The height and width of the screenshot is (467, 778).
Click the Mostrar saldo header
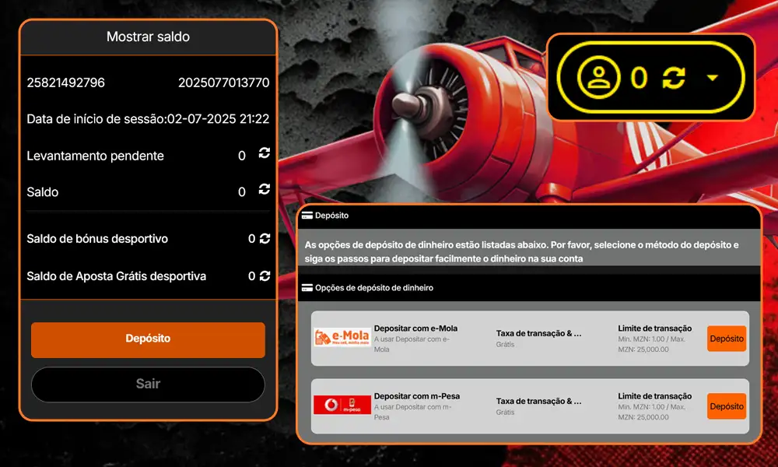coord(148,37)
